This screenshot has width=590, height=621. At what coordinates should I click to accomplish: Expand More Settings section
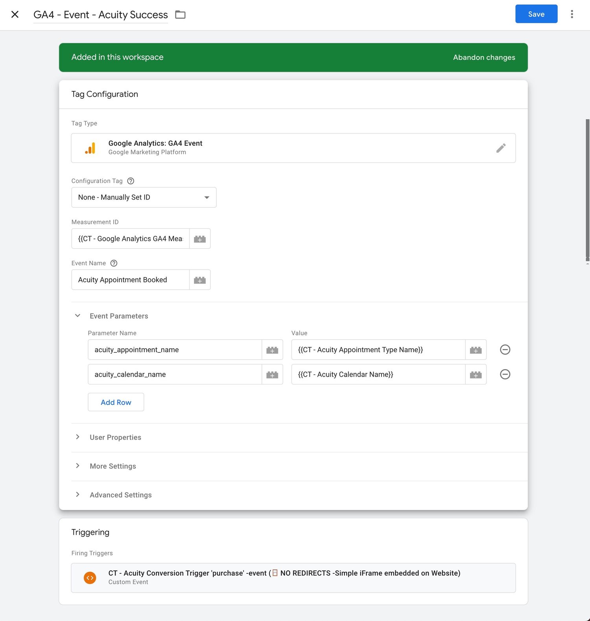point(78,466)
